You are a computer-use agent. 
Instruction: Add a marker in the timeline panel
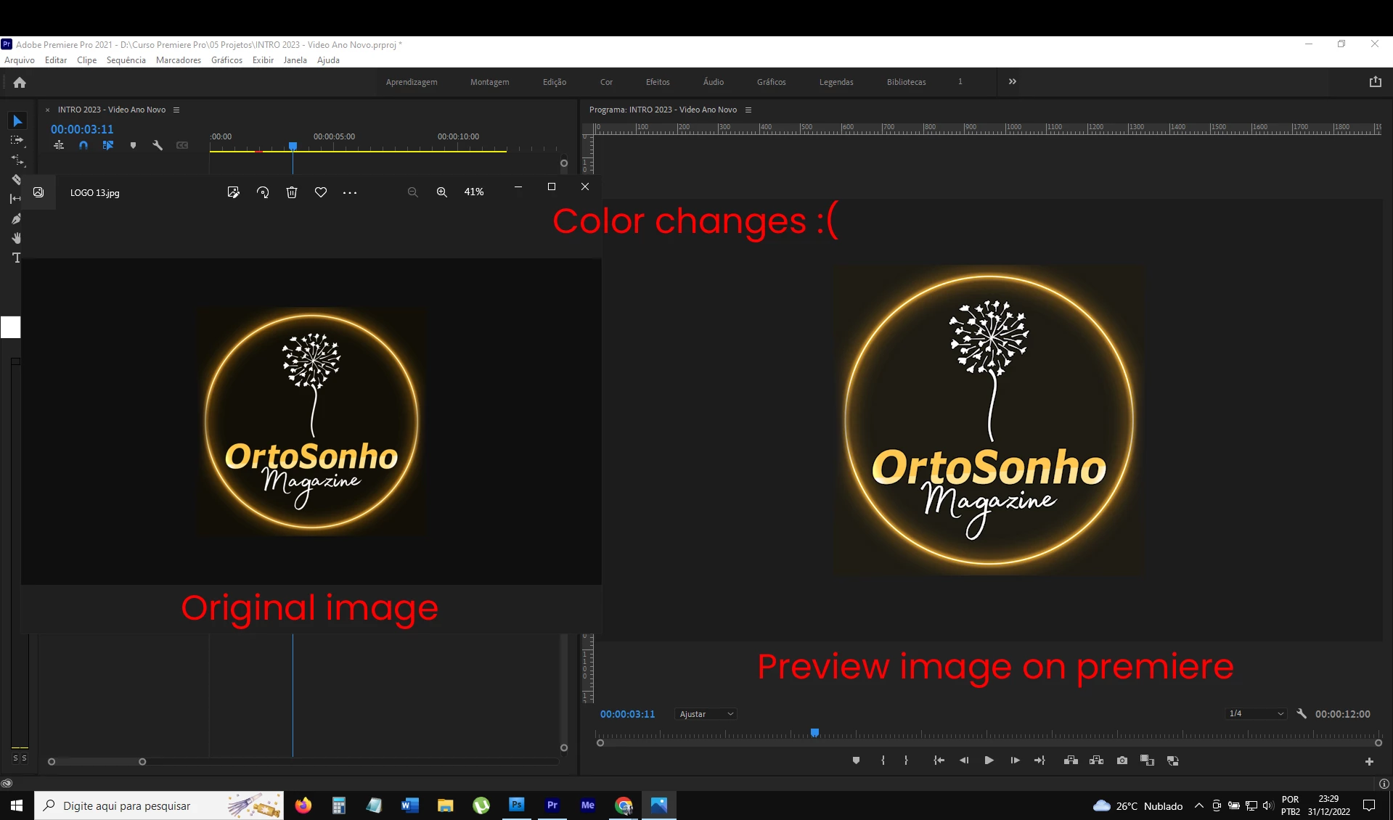pos(133,145)
